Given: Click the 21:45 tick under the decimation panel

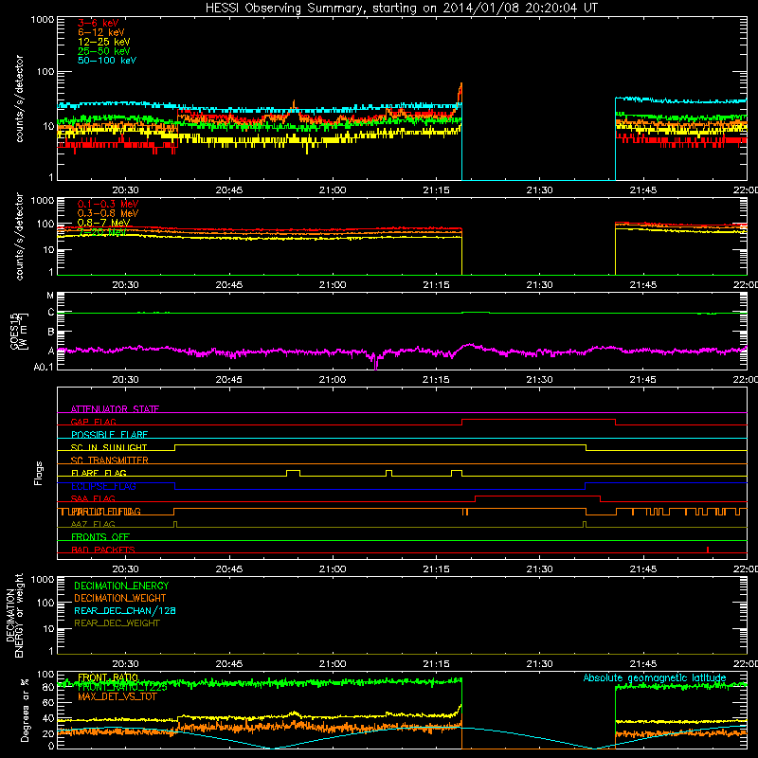Looking at the screenshot, I should pyautogui.click(x=643, y=664).
